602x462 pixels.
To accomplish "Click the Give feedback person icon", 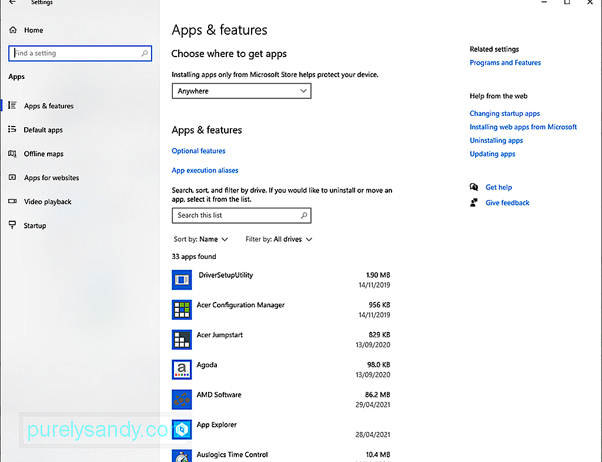I will coord(474,202).
